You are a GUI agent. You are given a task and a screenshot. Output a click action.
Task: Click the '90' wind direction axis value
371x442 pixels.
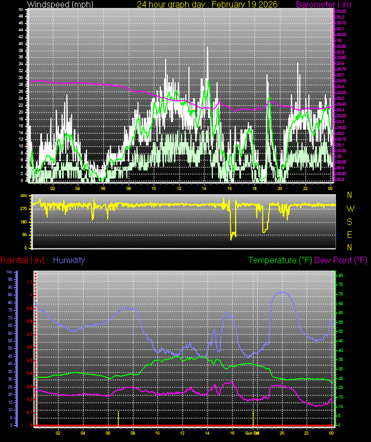(x=25, y=235)
